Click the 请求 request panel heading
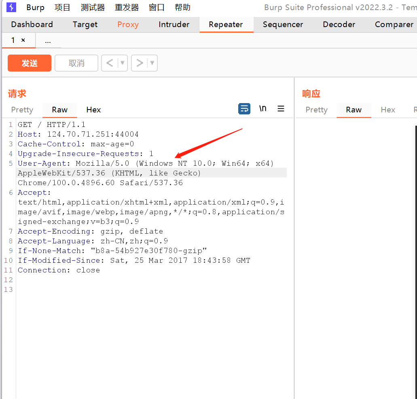 pyautogui.click(x=17, y=93)
